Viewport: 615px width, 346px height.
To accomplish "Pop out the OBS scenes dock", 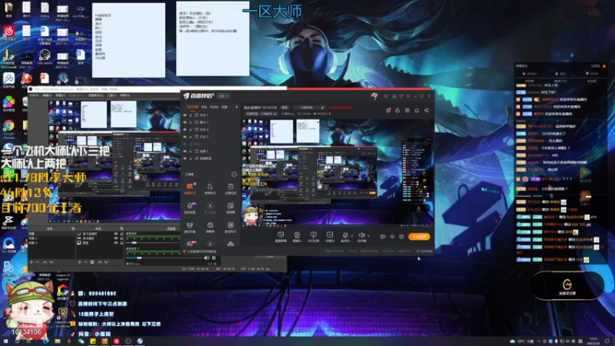I will coord(73,228).
